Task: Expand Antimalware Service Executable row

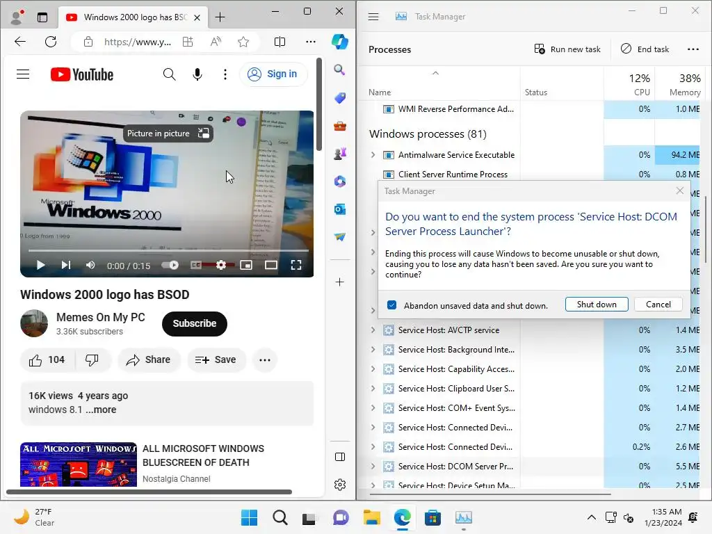Action: pos(373,155)
